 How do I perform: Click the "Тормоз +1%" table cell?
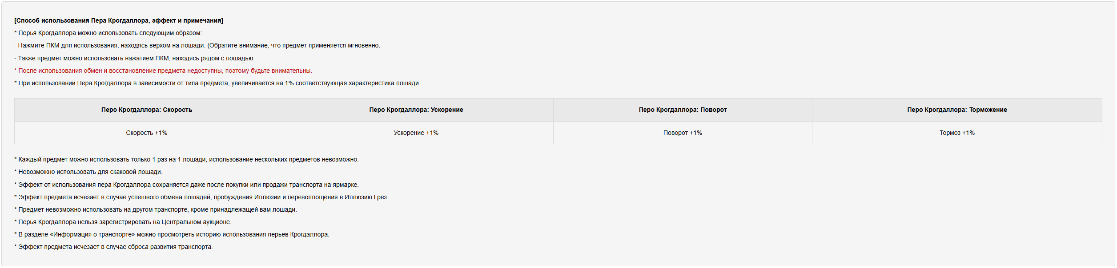pyautogui.click(x=957, y=133)
